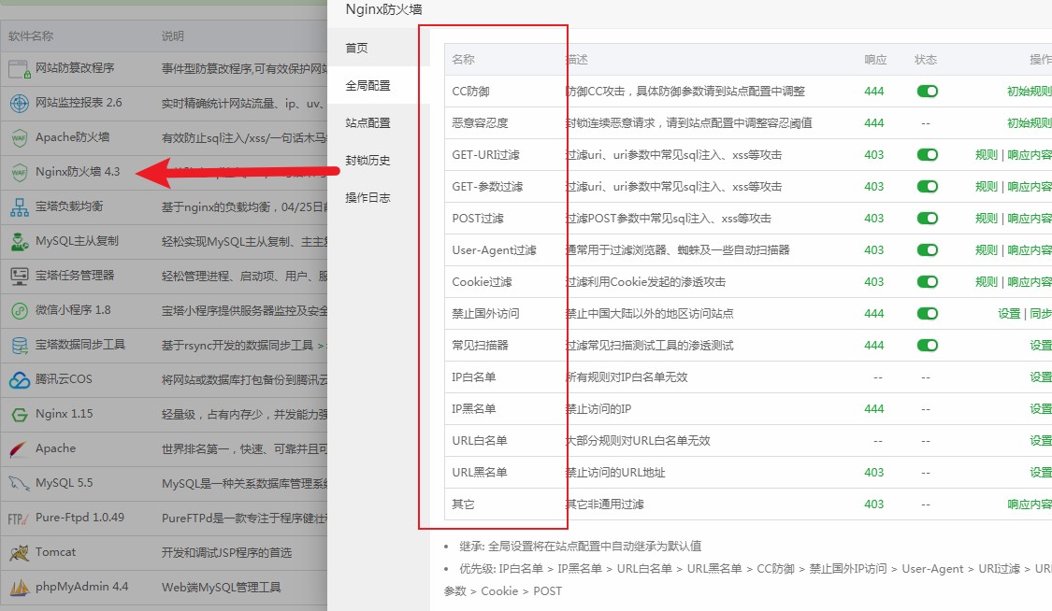Click the 宝塔数据同步工具 database icon
The height and width of the screenshot is (611, 1052).
tap(20, 346)
